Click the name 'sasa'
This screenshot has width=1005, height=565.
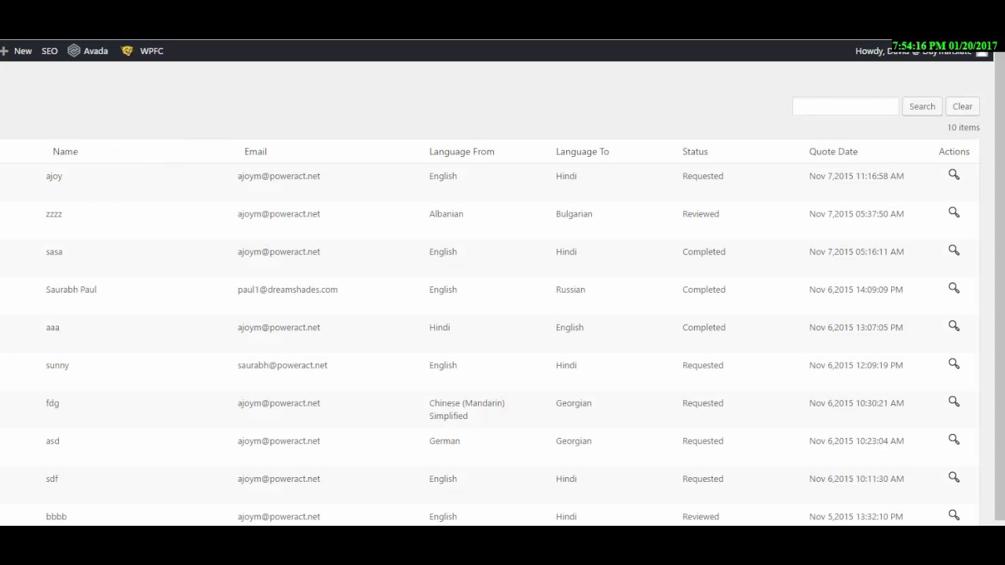(54, 252)
